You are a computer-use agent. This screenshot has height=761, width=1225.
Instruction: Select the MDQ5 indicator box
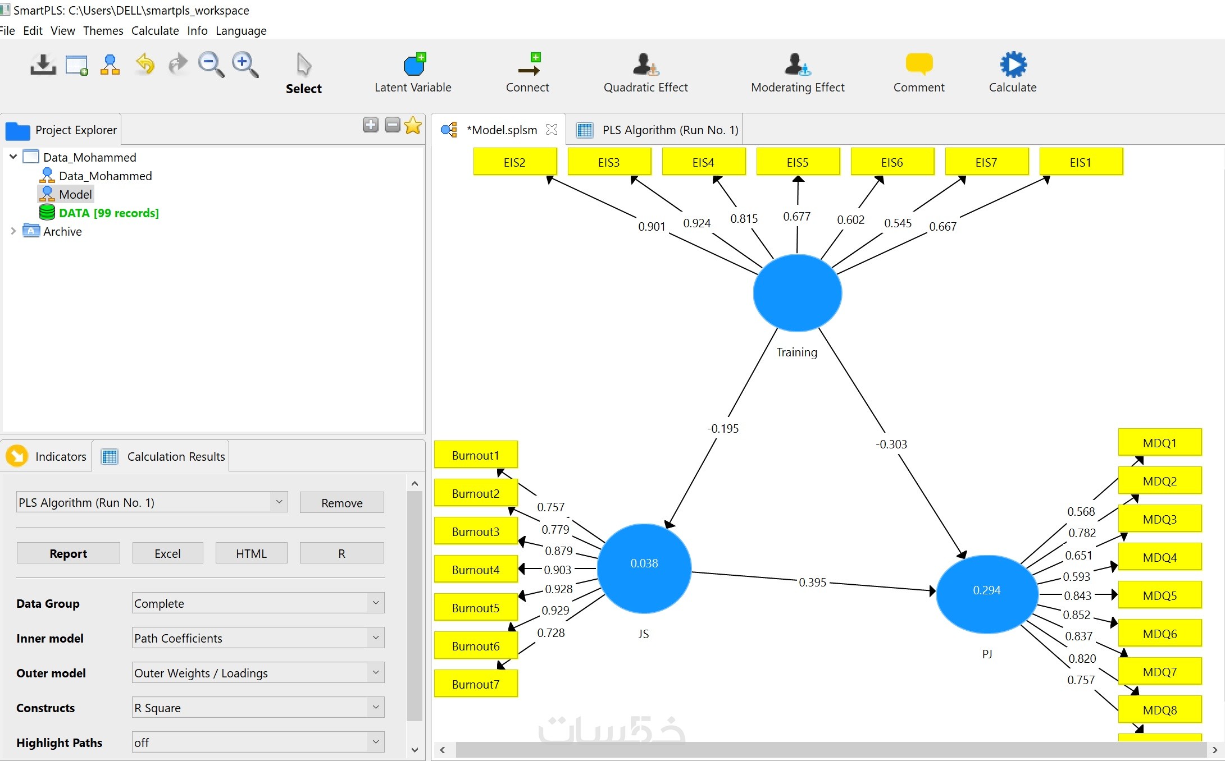pos(1160,595)
